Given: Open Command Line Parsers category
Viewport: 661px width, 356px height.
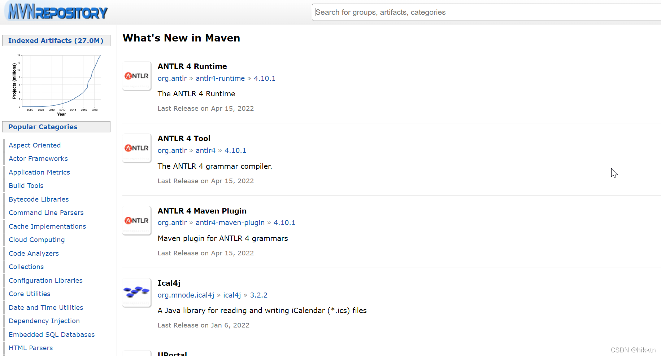Looking at the screenshot, I should (46, 212).
